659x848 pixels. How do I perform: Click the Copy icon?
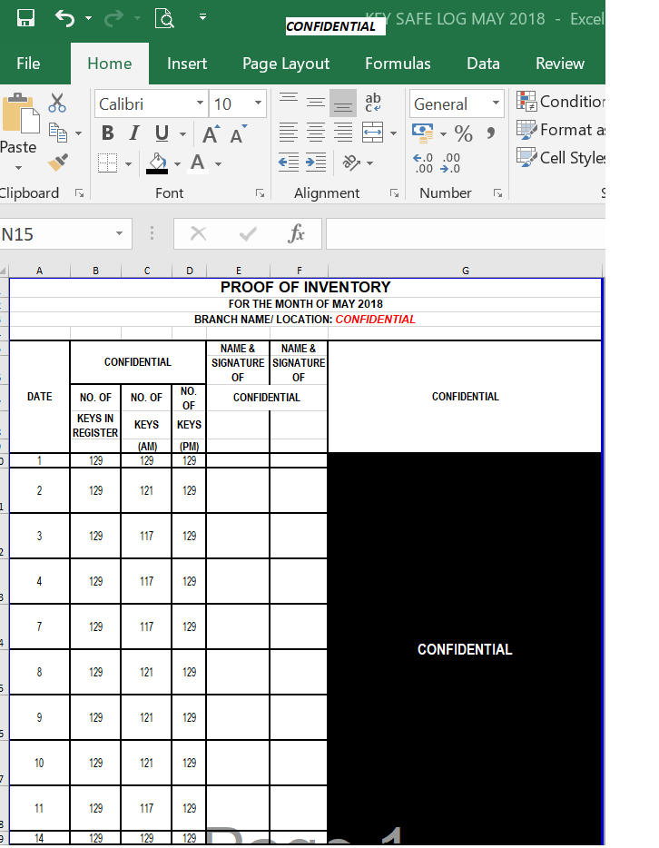click(58, 133)
